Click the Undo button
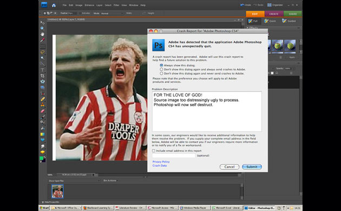This screenshot has width=341, height=211. tap(246, 5)
